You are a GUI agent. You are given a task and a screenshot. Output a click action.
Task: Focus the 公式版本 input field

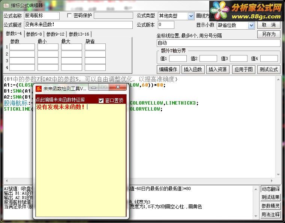click(166, 25)
